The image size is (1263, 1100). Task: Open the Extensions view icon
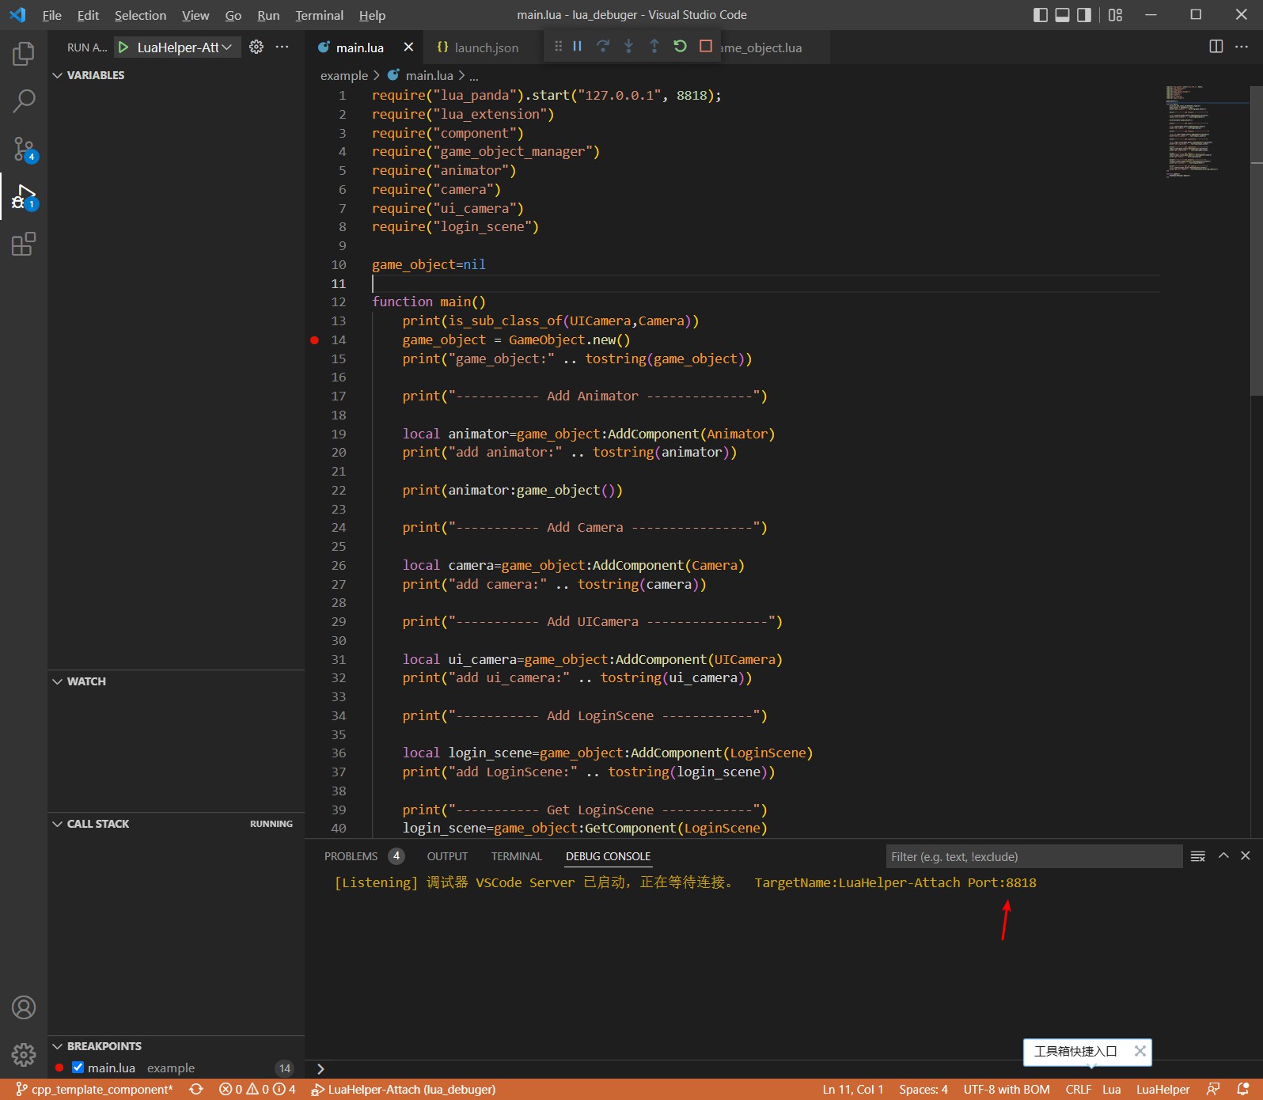pos(24,244)
